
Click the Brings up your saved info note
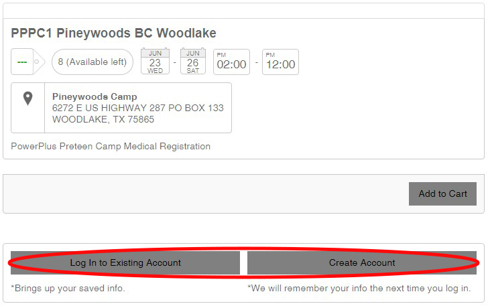[x=68, y=289]
